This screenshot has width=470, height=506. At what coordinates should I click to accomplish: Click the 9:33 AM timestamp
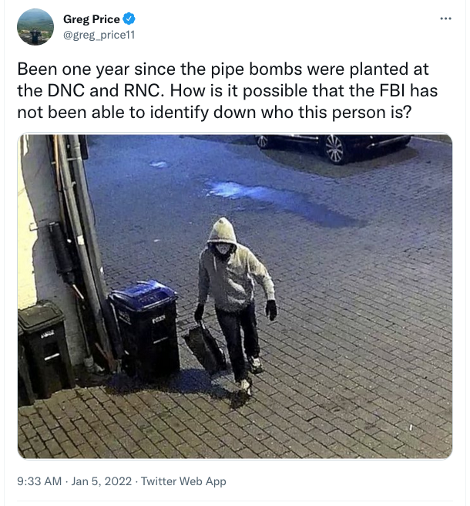(39, 481)
